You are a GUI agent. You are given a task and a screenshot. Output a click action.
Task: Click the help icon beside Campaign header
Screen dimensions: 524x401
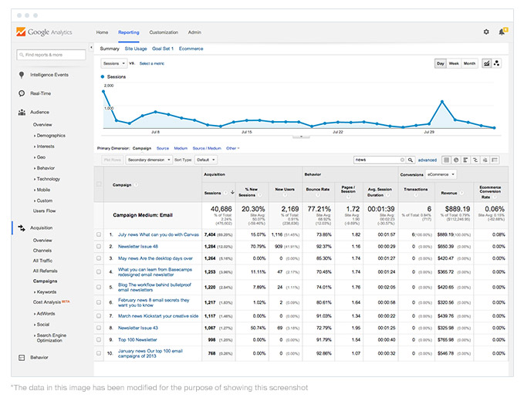136,185
